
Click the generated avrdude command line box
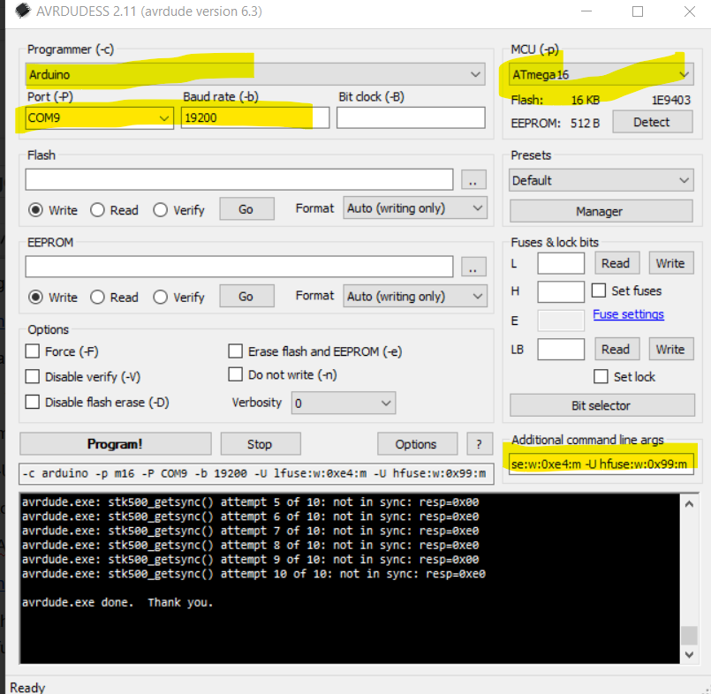pos(256,473)
